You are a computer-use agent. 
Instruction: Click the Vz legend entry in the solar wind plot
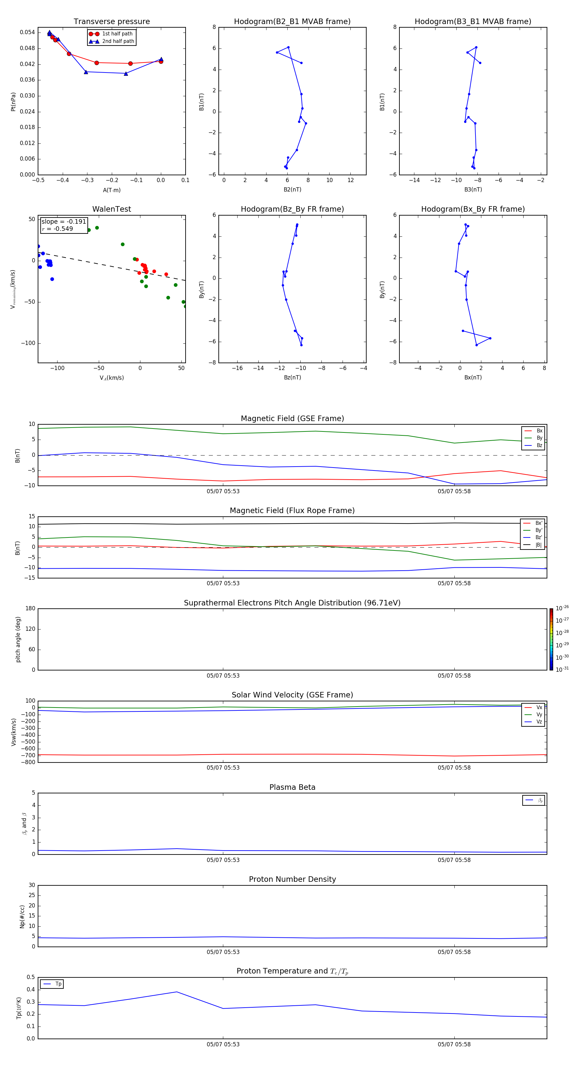click(x=533, y=722)
